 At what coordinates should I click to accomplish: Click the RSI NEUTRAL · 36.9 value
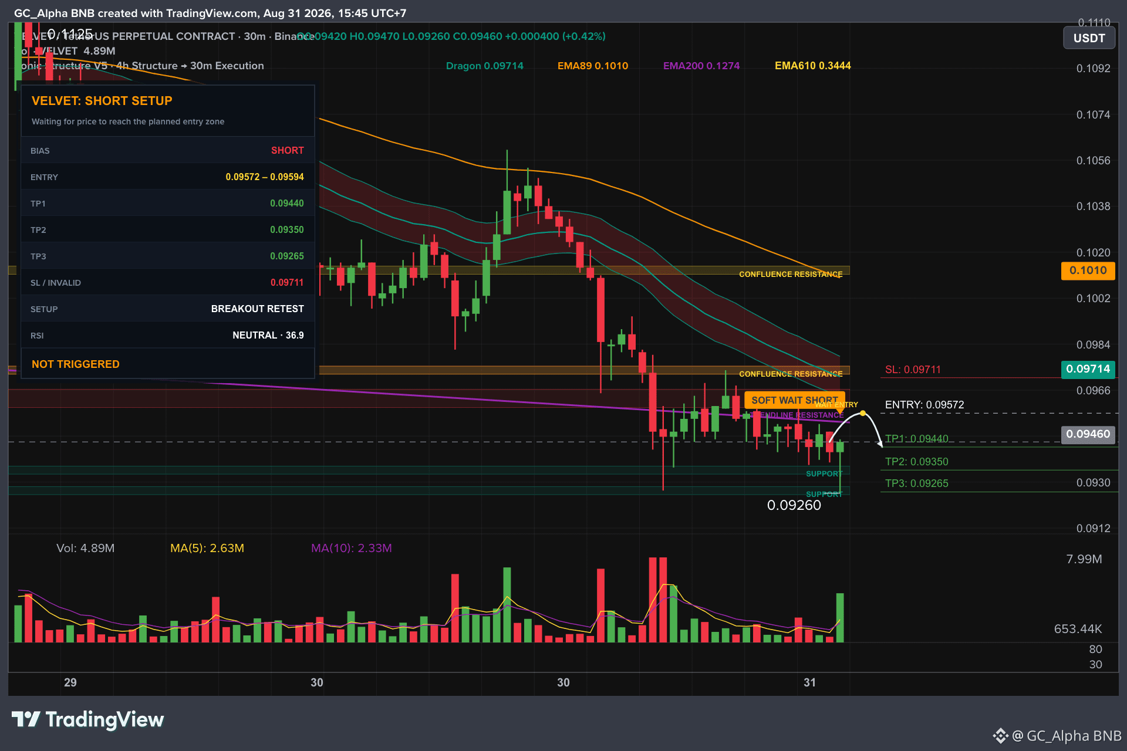(268, 336)
